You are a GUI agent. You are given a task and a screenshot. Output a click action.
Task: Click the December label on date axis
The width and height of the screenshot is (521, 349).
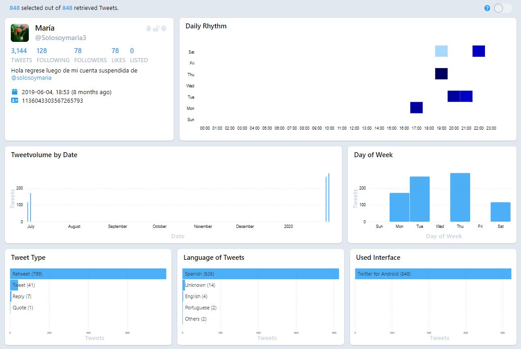[245, 226]
